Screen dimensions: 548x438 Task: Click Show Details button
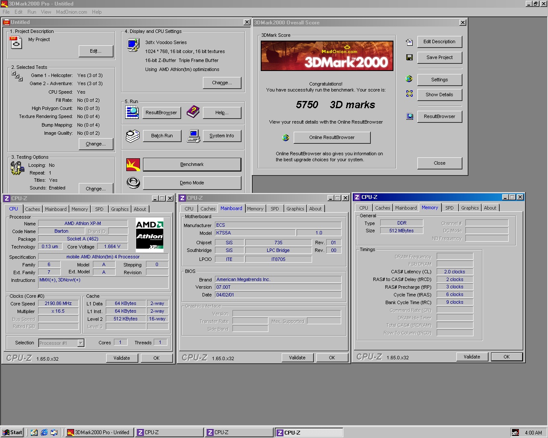point(439,95)
